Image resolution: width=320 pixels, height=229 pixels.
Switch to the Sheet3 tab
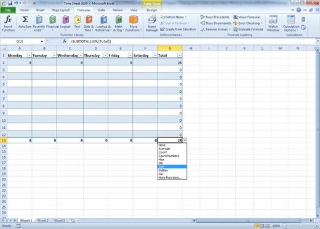60,220
